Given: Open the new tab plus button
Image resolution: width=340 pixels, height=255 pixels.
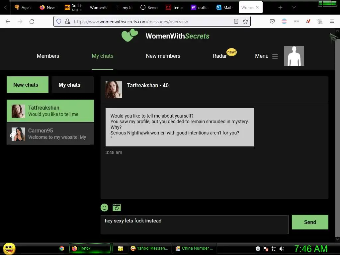Looking at the screenshot, I should (x=280, y=8).
